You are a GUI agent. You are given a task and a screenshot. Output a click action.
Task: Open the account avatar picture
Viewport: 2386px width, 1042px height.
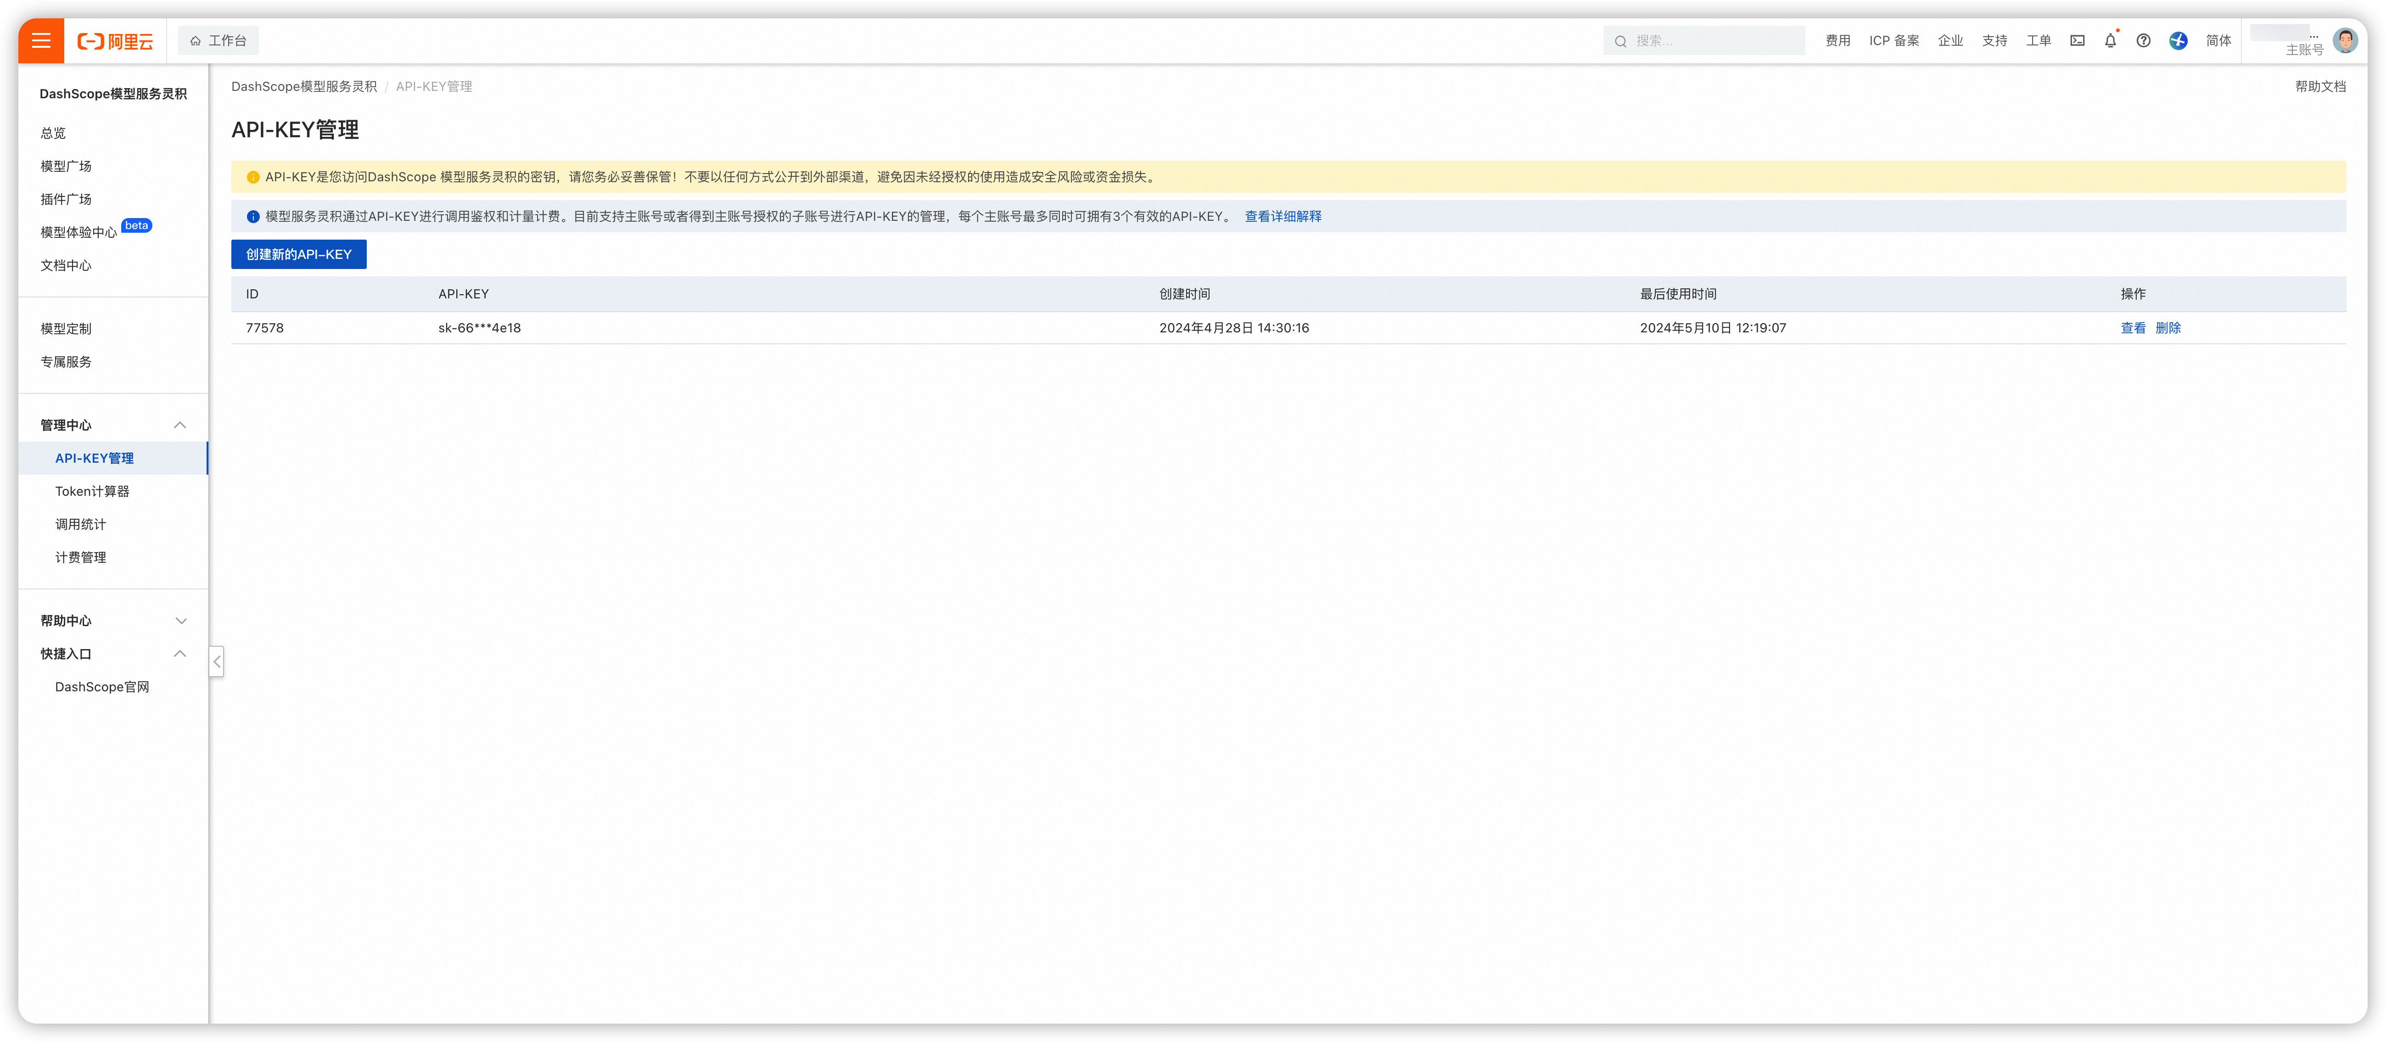2345,40
